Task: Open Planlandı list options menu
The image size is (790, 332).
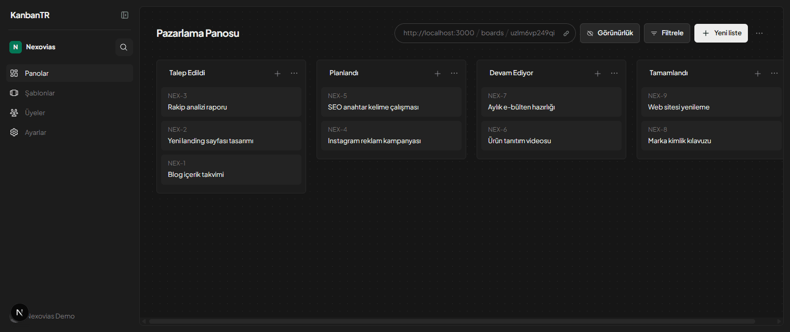Action: [x=454, y=73]
